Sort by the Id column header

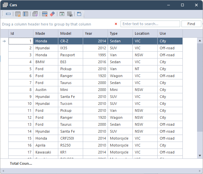coord(21,33)
